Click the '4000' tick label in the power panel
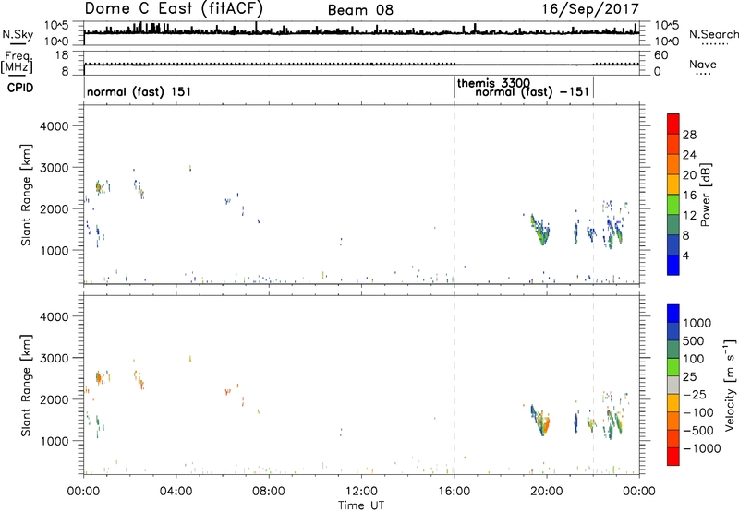 pyautogui.click(x=55, y=126)
